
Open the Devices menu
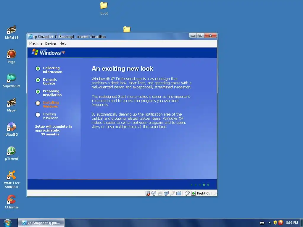pyautogui.click(x=51, y=43)
